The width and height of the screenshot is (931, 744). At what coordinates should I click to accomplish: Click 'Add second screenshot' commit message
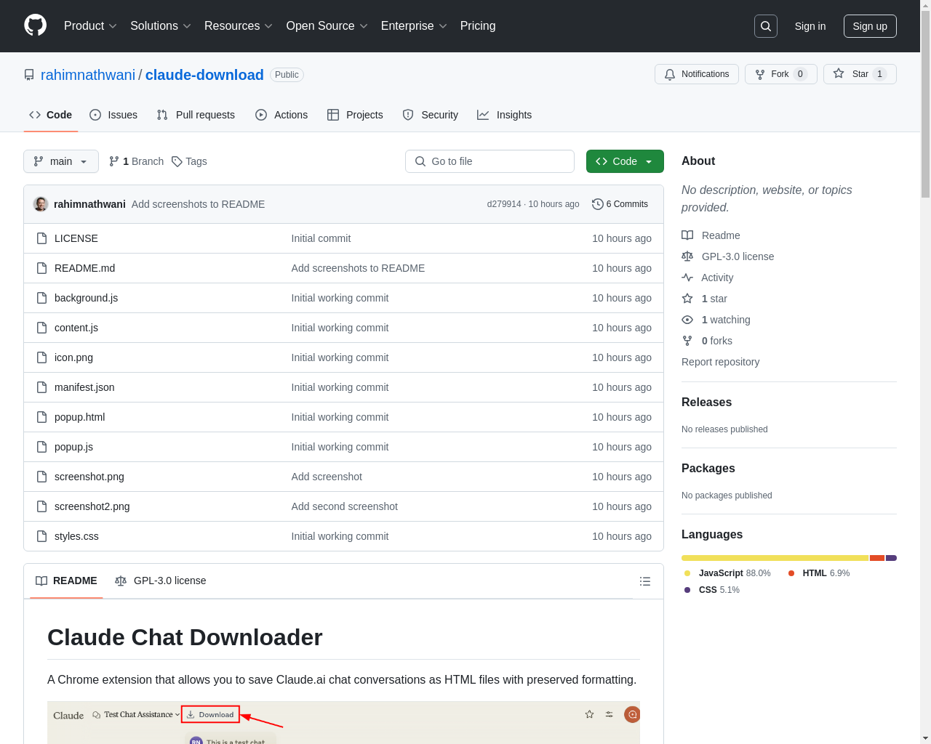coord(345,506)
